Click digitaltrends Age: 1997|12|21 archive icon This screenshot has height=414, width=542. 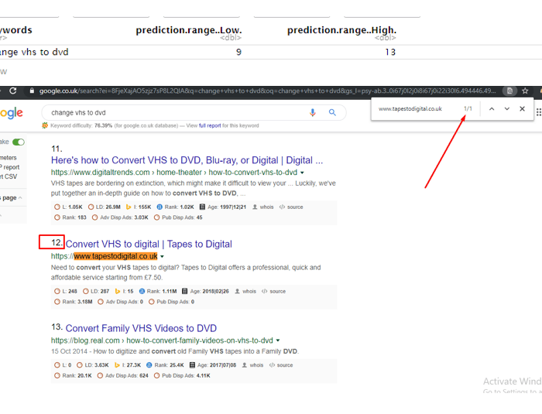pos(202,207)
